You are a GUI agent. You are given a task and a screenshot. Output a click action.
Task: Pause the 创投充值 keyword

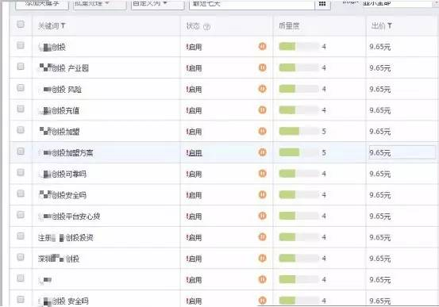262,110
